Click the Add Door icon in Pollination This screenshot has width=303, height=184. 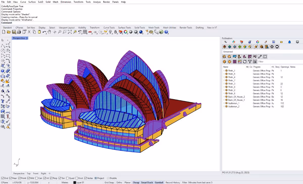240,57
